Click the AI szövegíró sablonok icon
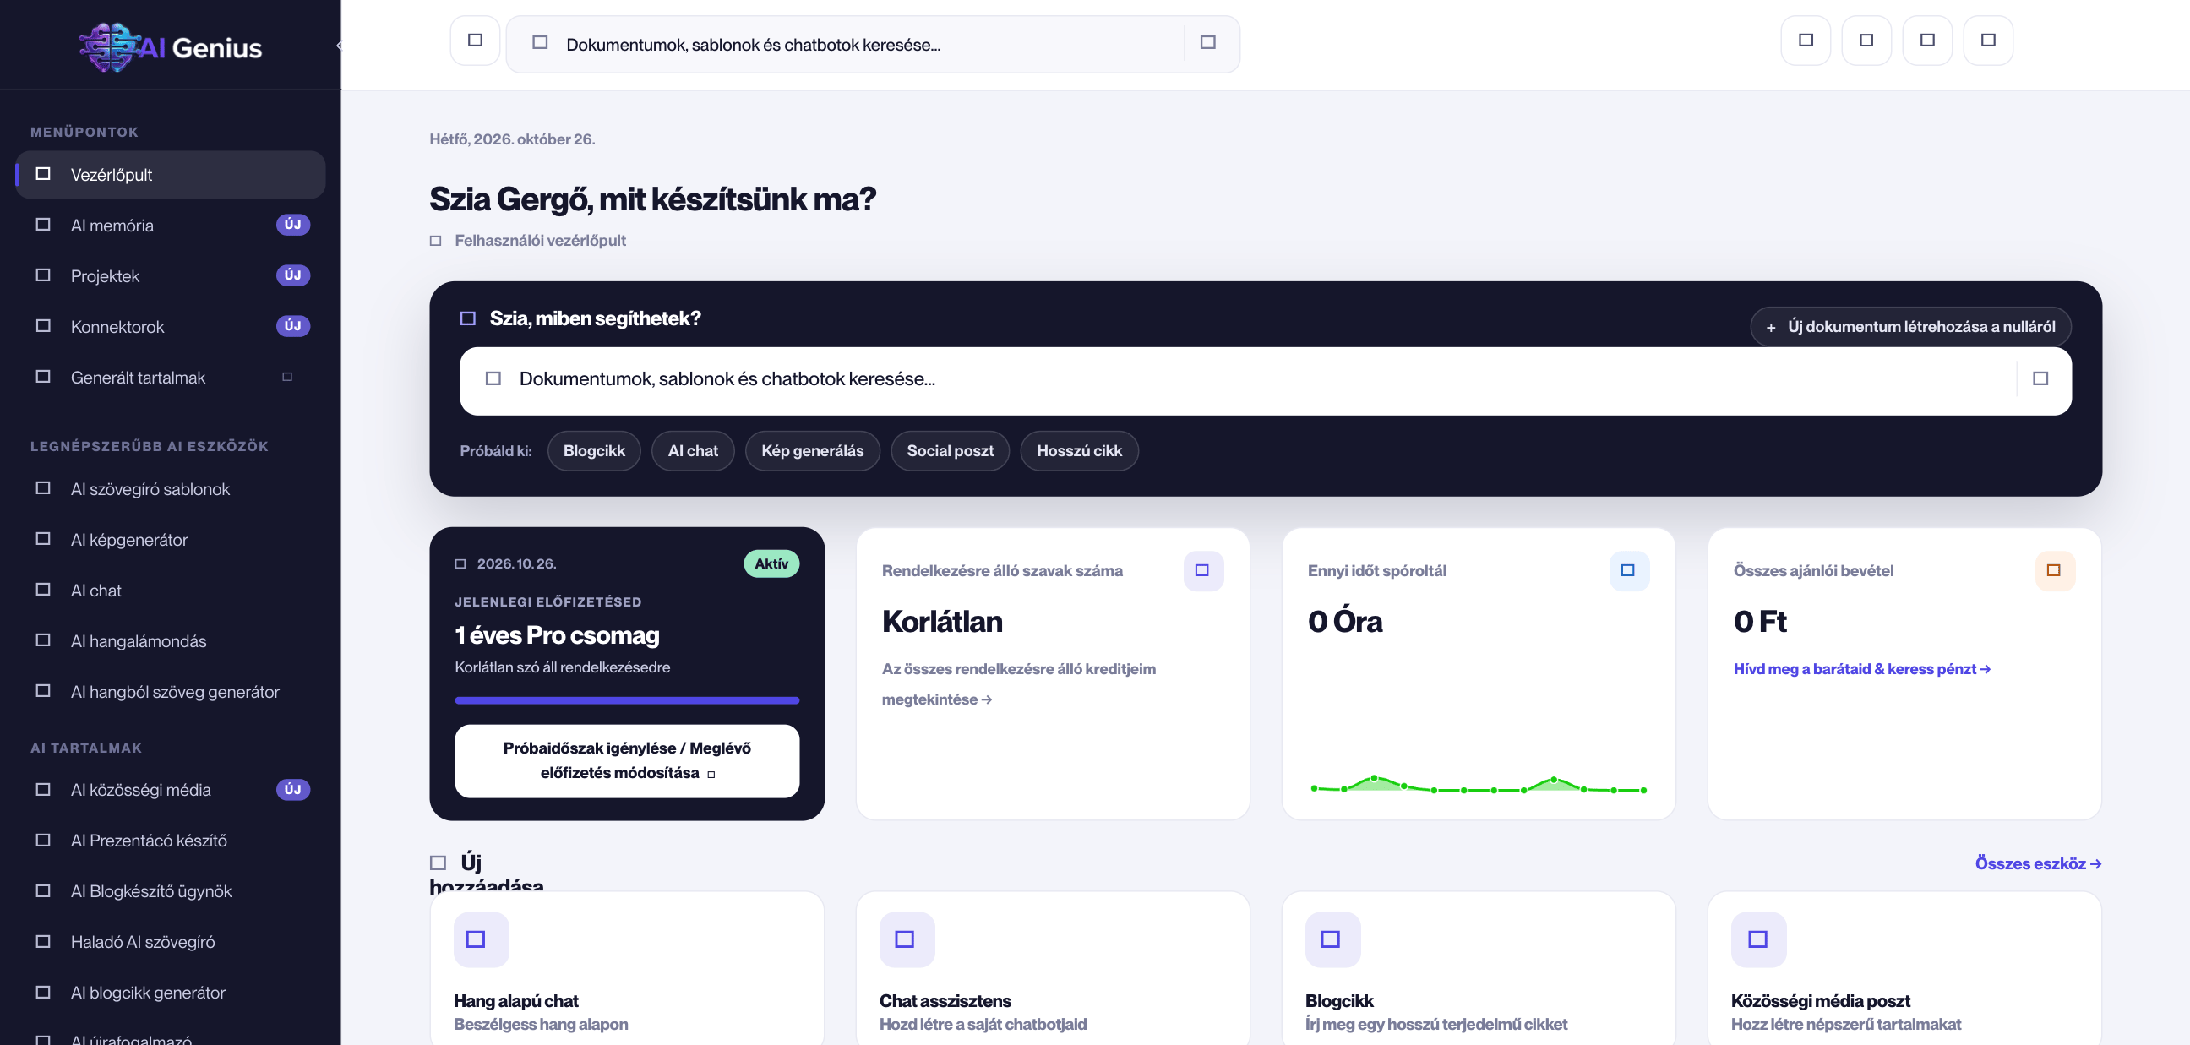This screenshot has width=2190, height=1045. point(42,488)
